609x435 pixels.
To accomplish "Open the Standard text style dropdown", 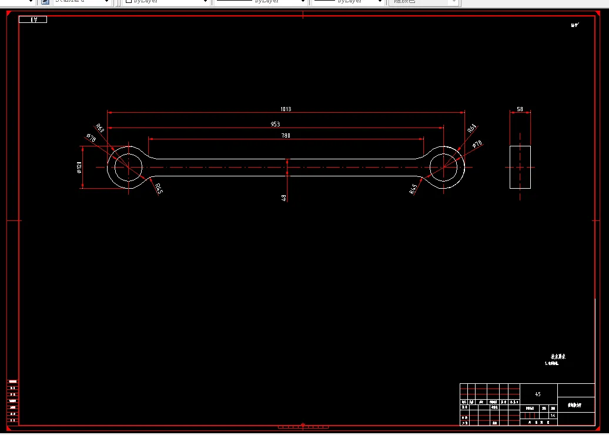I will tap(82, 2).
